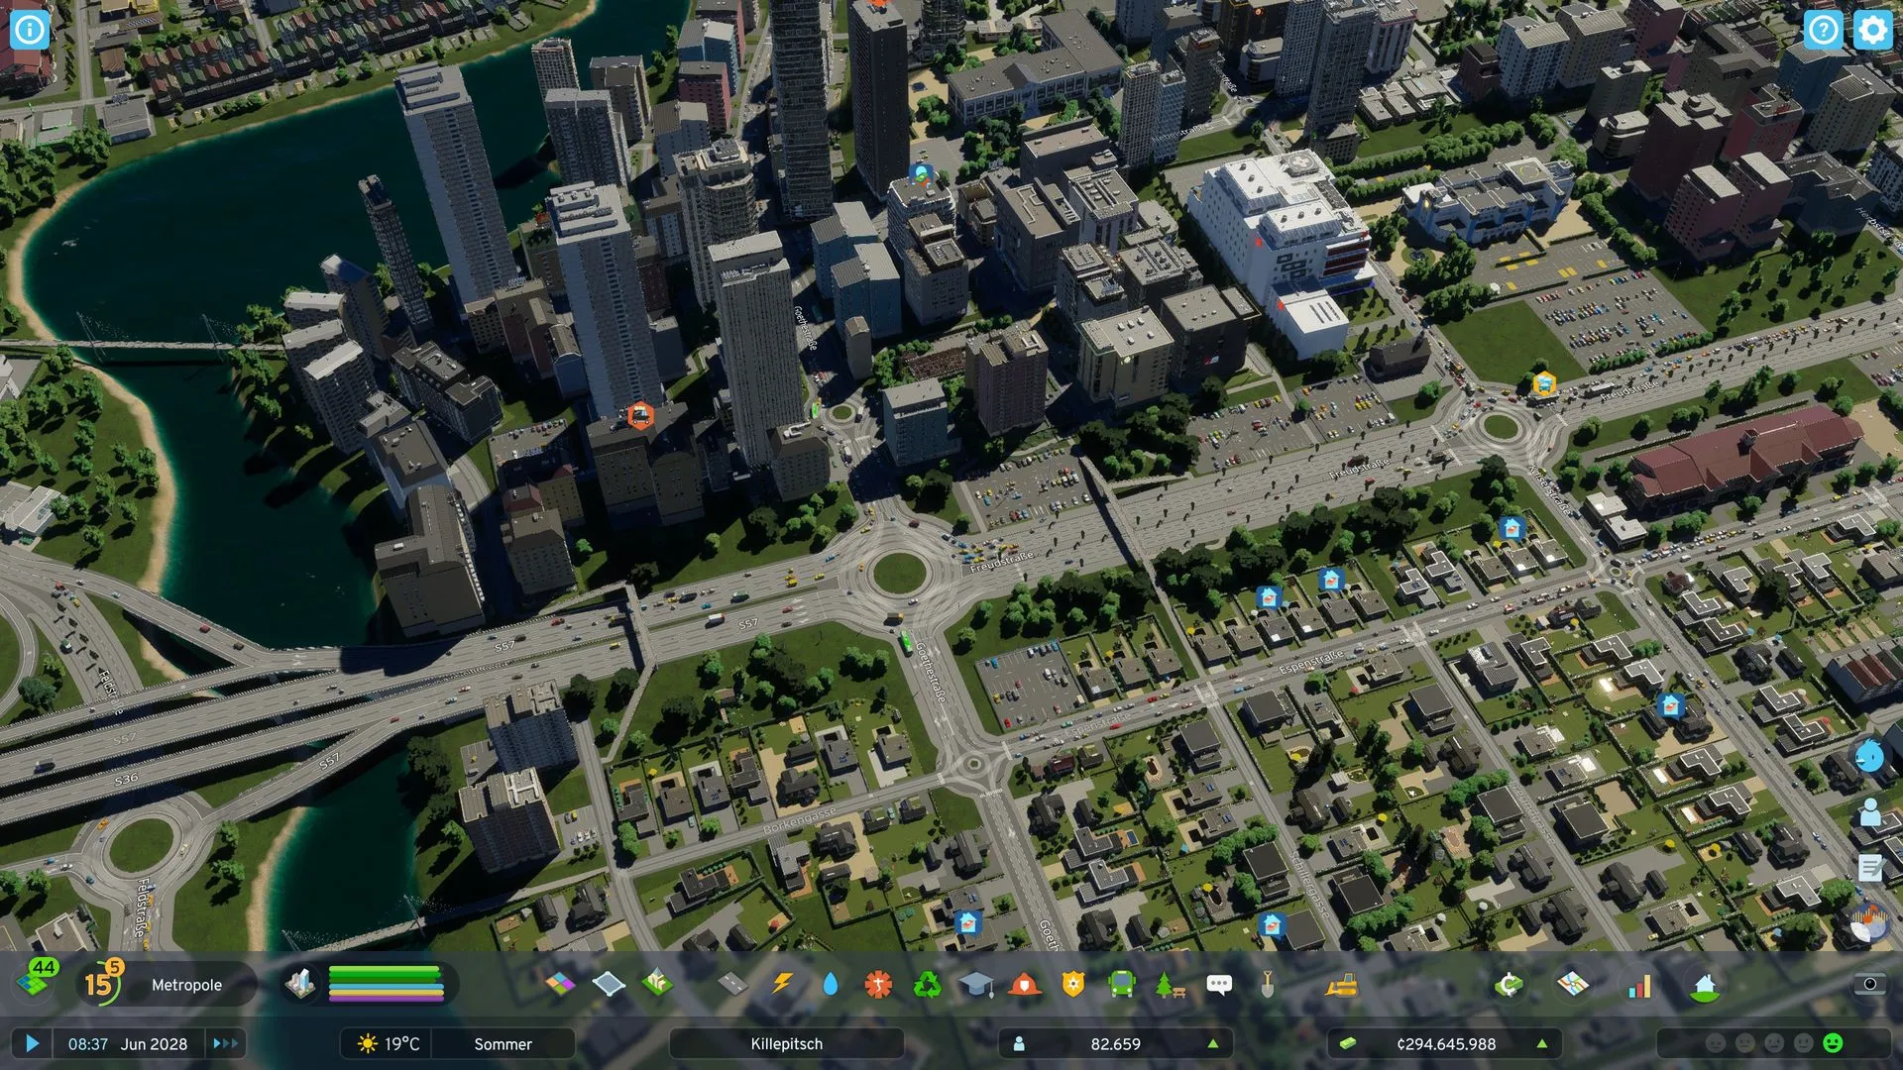The width and height of the screenshot is (1903, 1070).
Task: Open the Healthcare and Deathcare menu
Action: click(x=878, y=985)
